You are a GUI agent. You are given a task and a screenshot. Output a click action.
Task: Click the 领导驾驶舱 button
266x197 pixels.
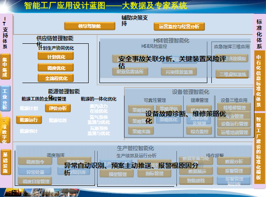tap(90, 26)
